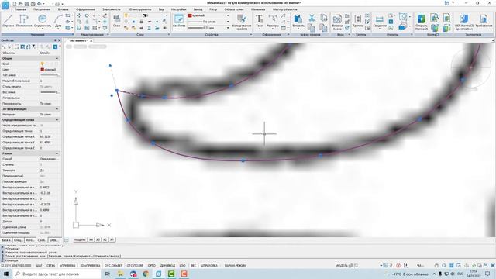Screen dimensions: 496x279
Task: Open the Слои layers manager
Action: [117, 21]
